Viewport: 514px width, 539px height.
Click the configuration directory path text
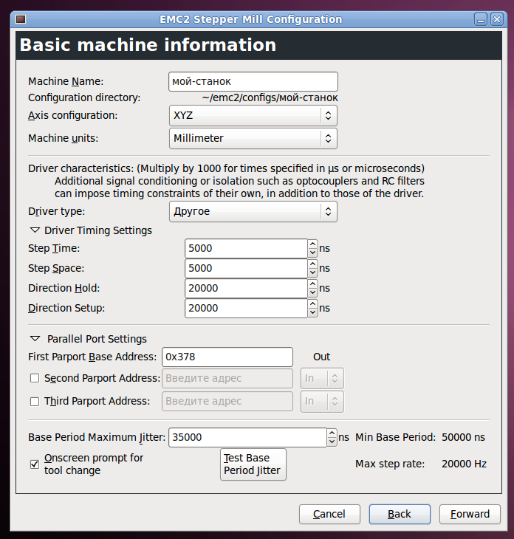pyautogui.click(x=270, y=98)
